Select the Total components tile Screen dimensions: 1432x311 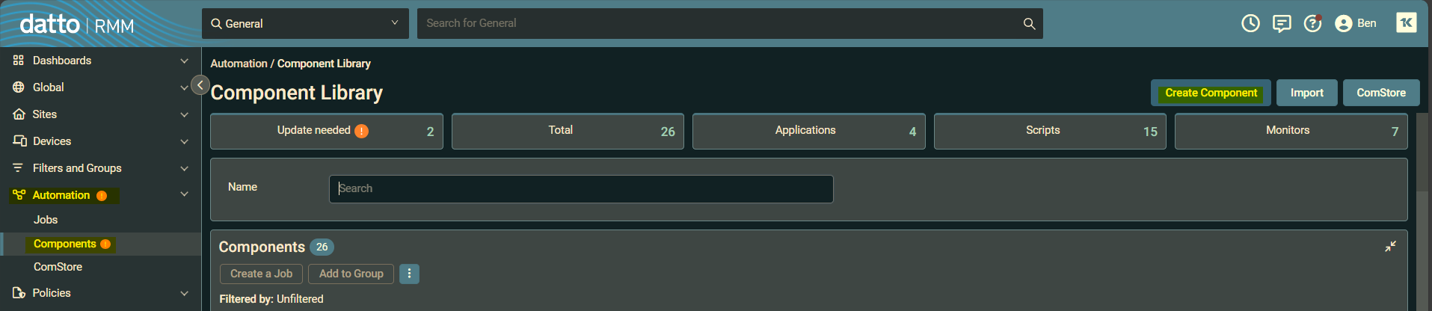point(568,132)
